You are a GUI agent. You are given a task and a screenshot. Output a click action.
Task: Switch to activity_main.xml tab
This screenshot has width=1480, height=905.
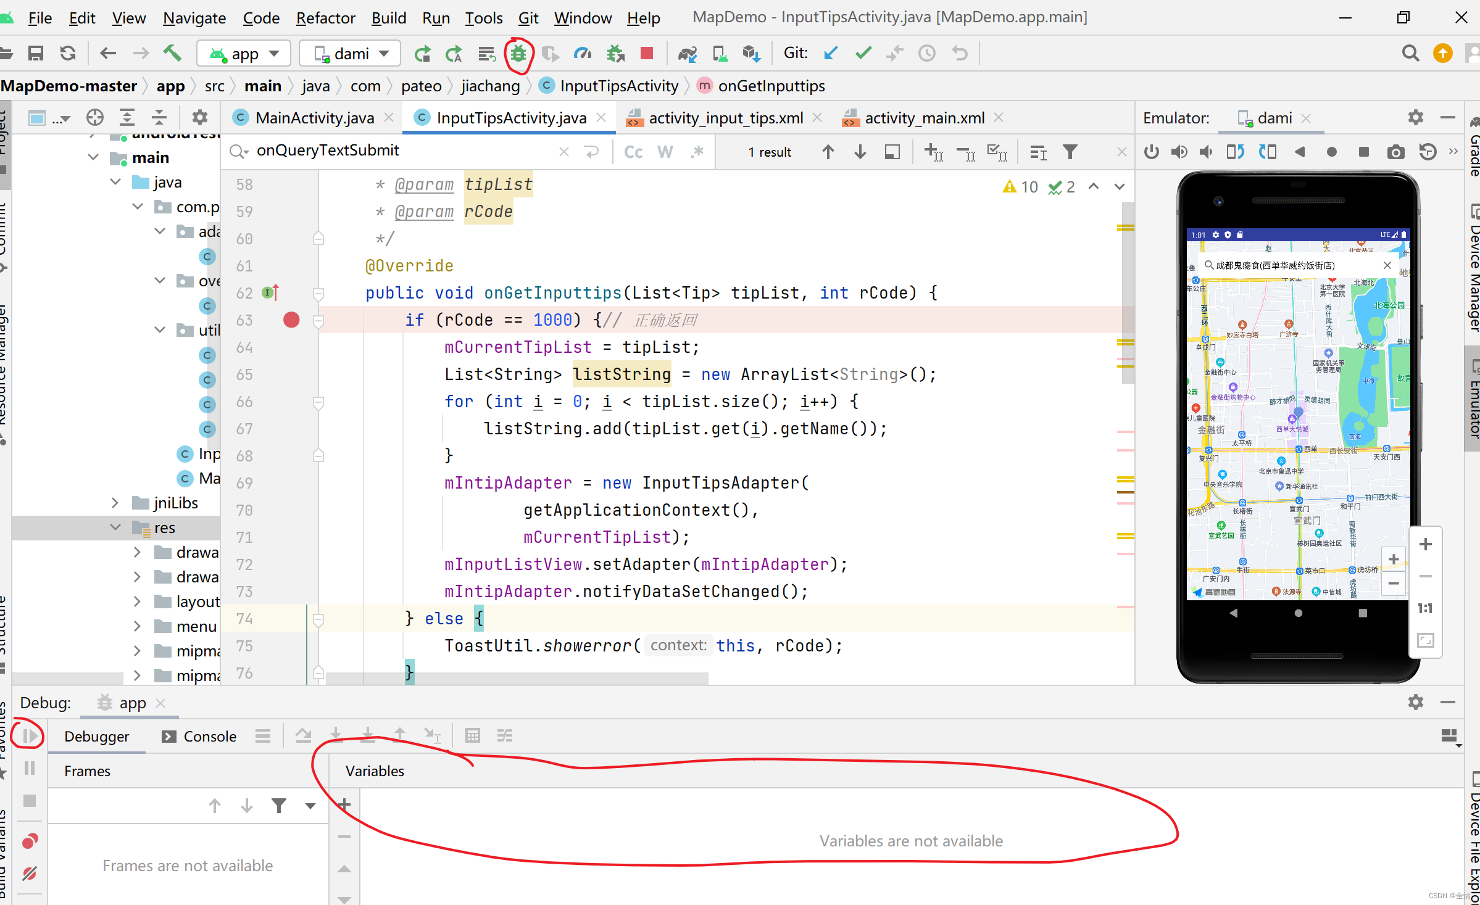(x=923, y=118)
